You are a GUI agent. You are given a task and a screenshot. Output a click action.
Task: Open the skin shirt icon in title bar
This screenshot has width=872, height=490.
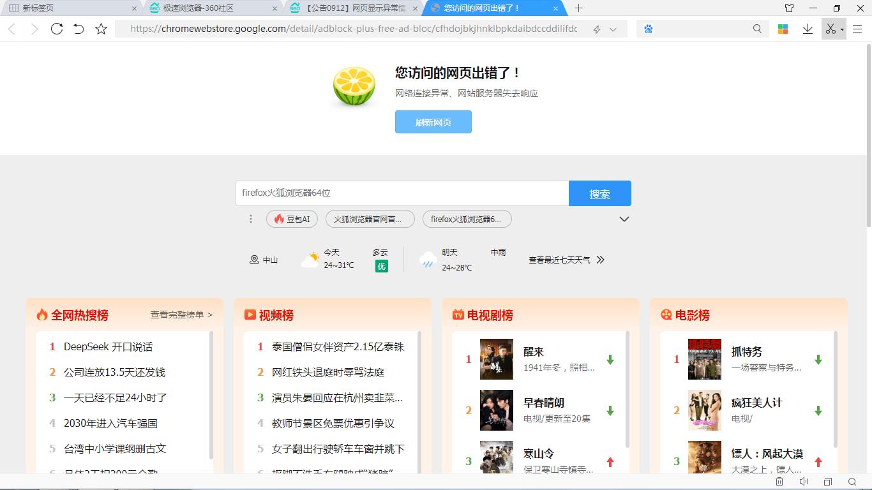point(790,8)
